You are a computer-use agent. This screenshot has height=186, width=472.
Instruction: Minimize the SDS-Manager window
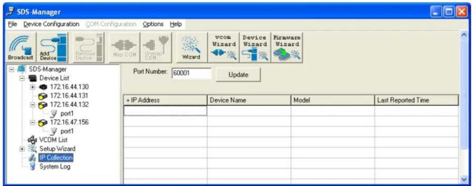pyautogui.click(x=435, y=13)
